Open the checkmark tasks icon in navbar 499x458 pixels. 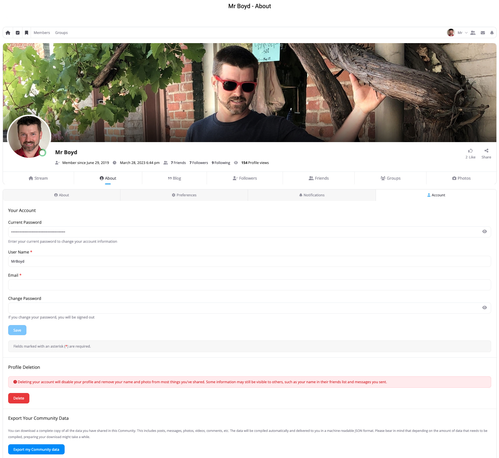18,33
